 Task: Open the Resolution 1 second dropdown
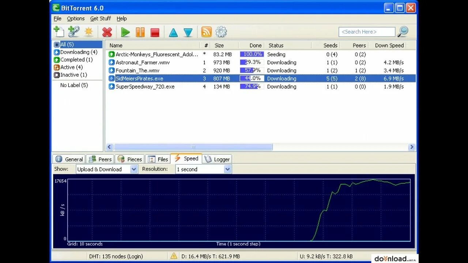pos(203,169)
